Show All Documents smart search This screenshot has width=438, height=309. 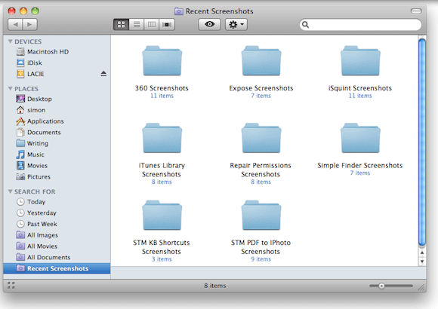pos(57,258)
